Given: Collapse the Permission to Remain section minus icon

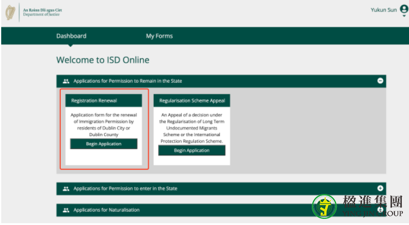Looking at the screenshot, I should pos(380,81).
